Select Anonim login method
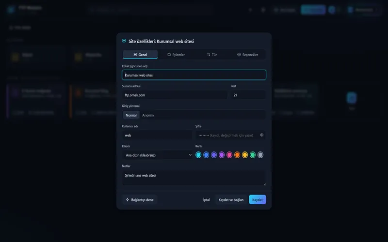Screen dimensions: 388x242 coord(148,115)
